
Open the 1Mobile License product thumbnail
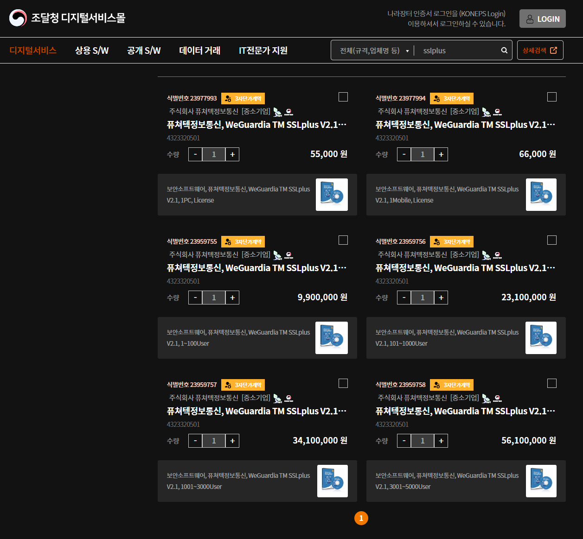click(541, 195)
